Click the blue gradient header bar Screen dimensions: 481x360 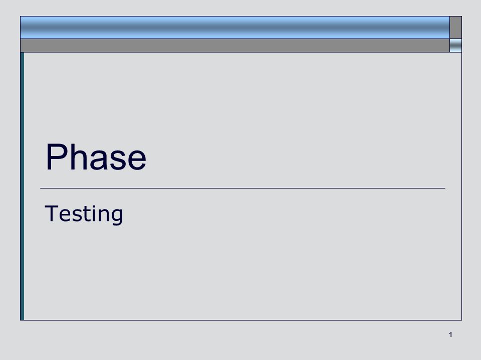click(x=235, y=27)
